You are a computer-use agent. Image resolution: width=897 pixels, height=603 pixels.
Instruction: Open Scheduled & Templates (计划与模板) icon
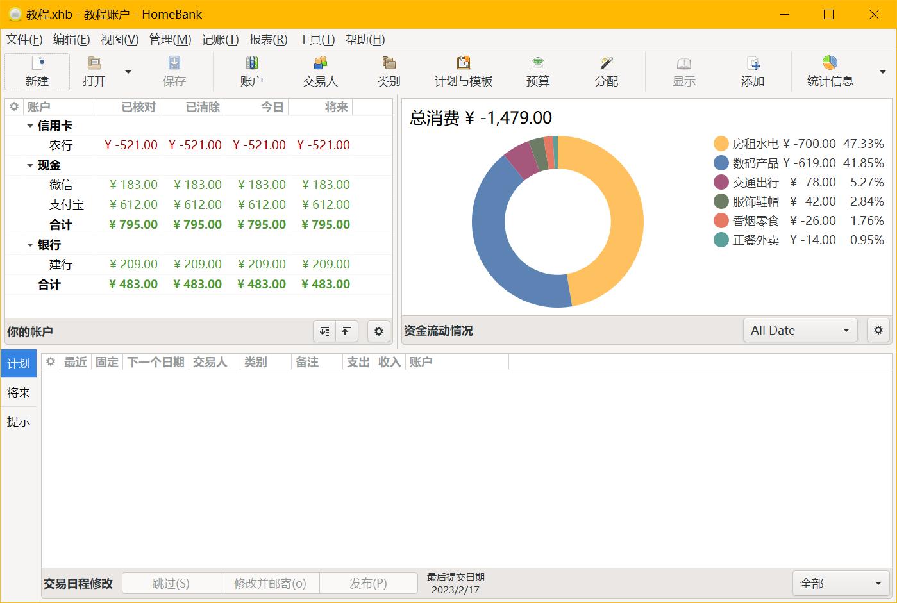463,64
